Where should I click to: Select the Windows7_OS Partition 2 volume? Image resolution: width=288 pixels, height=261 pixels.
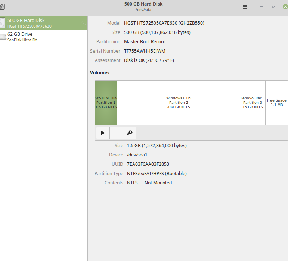coord(179,103)
